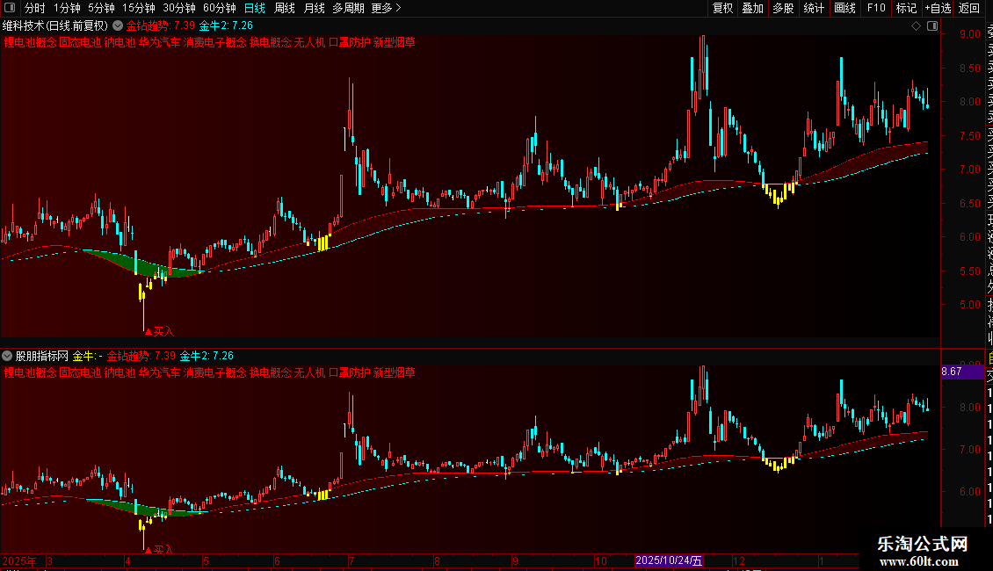The width and height of the screenshot is (993, 571).
Task: Click the 2025/10/24/五 date label
Action: (669, 560)
